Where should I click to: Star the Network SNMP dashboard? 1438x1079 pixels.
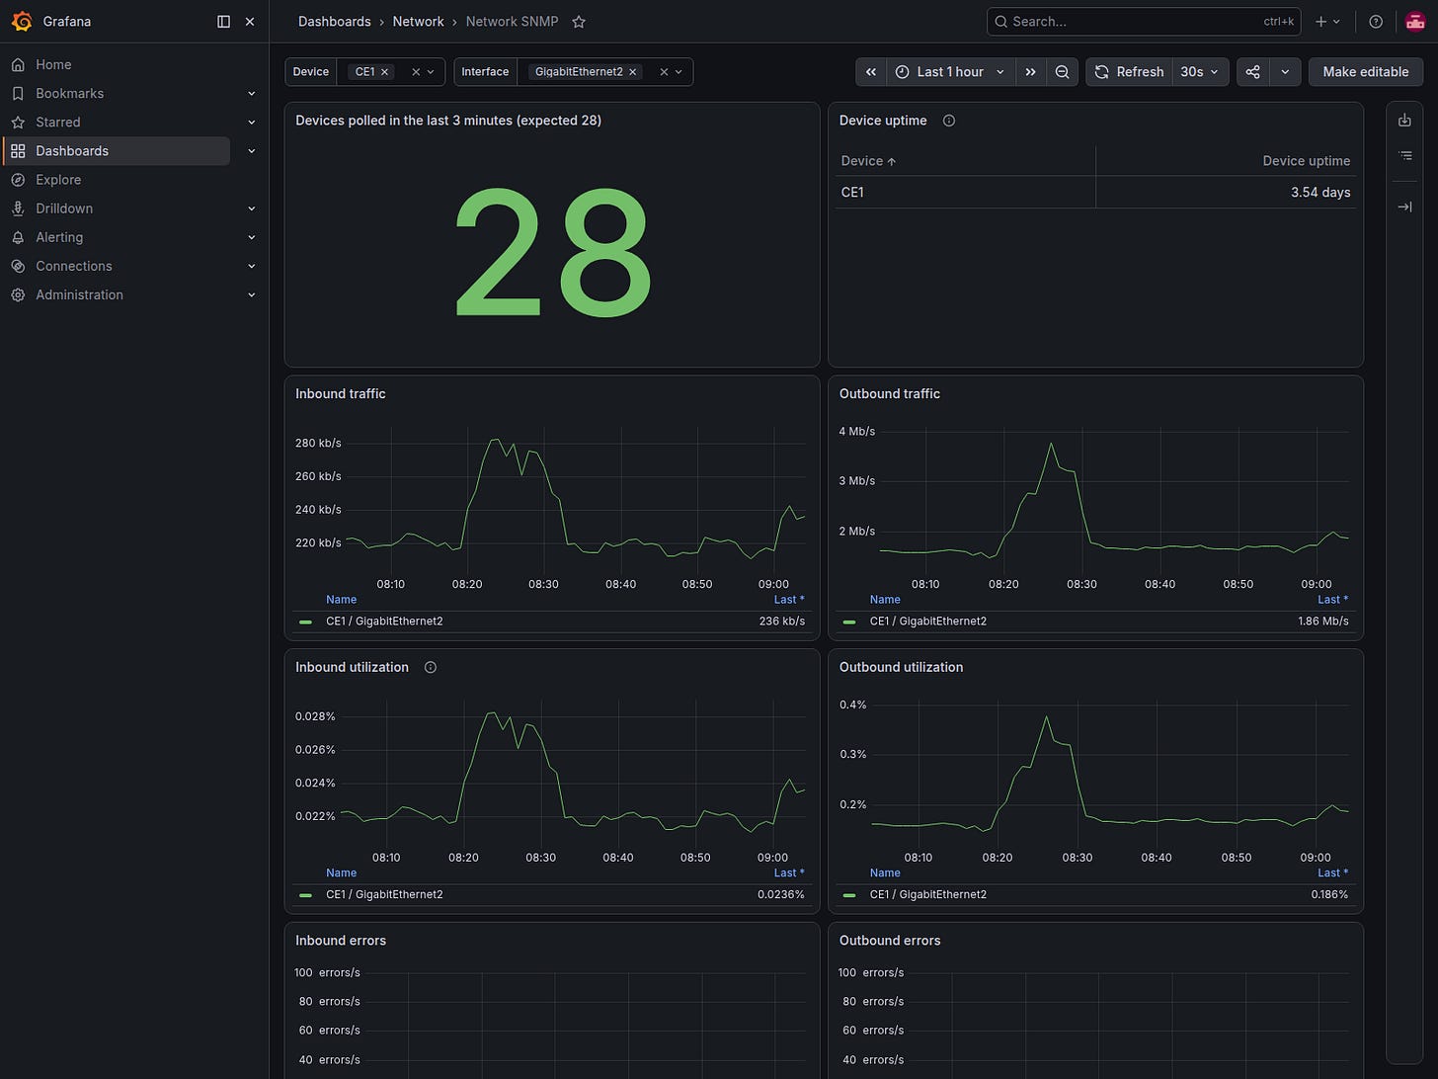click(x=579, y=21)
